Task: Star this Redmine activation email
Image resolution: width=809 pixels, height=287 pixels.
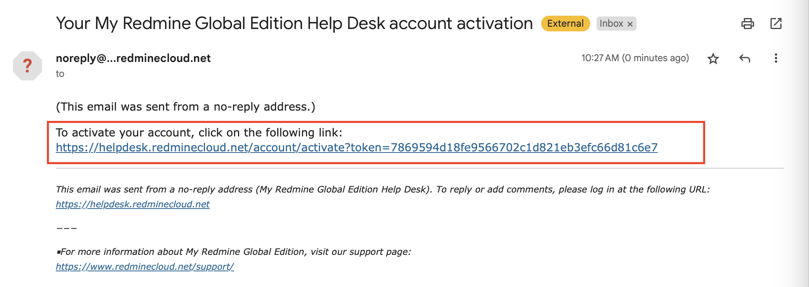Action: [x=713, y=59]
